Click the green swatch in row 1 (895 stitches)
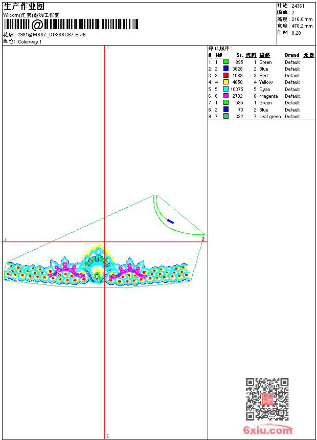 (226, 62)
